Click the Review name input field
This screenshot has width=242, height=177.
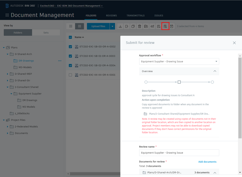(x=179, y=153)
